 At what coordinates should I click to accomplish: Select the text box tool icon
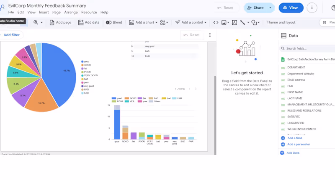coord(234,22)
